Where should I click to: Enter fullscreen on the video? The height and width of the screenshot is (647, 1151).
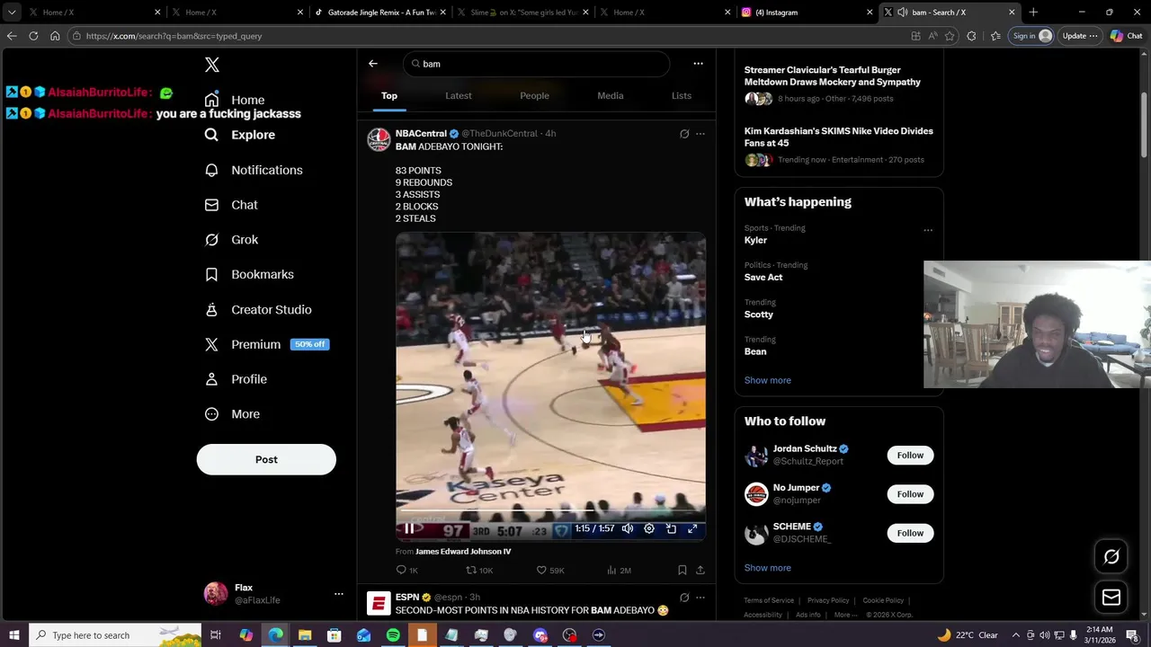coord(692,528)
